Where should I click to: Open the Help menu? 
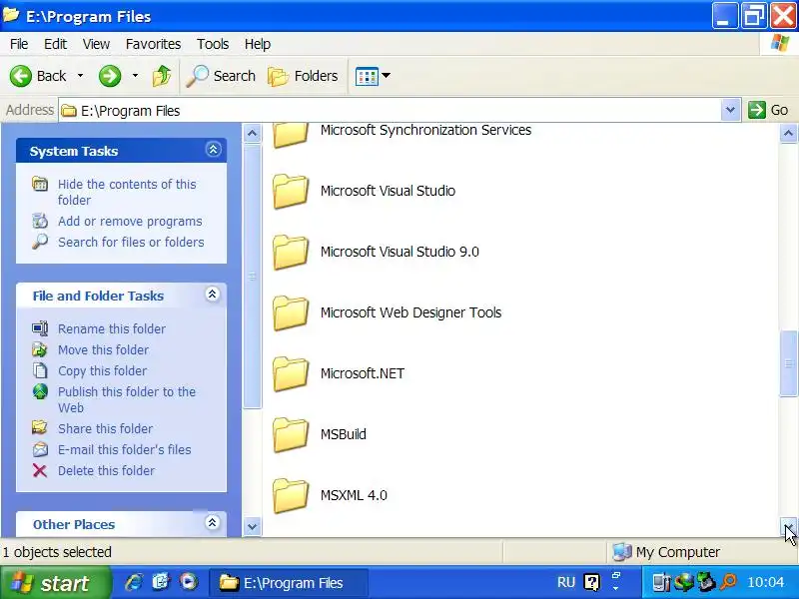[x=258, y=44]
